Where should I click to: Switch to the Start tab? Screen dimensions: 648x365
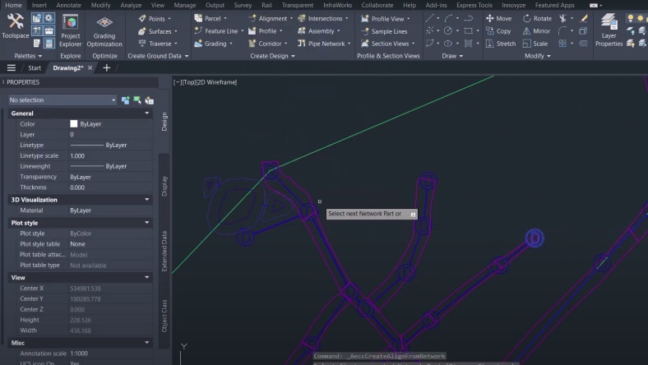click(35, 67)
